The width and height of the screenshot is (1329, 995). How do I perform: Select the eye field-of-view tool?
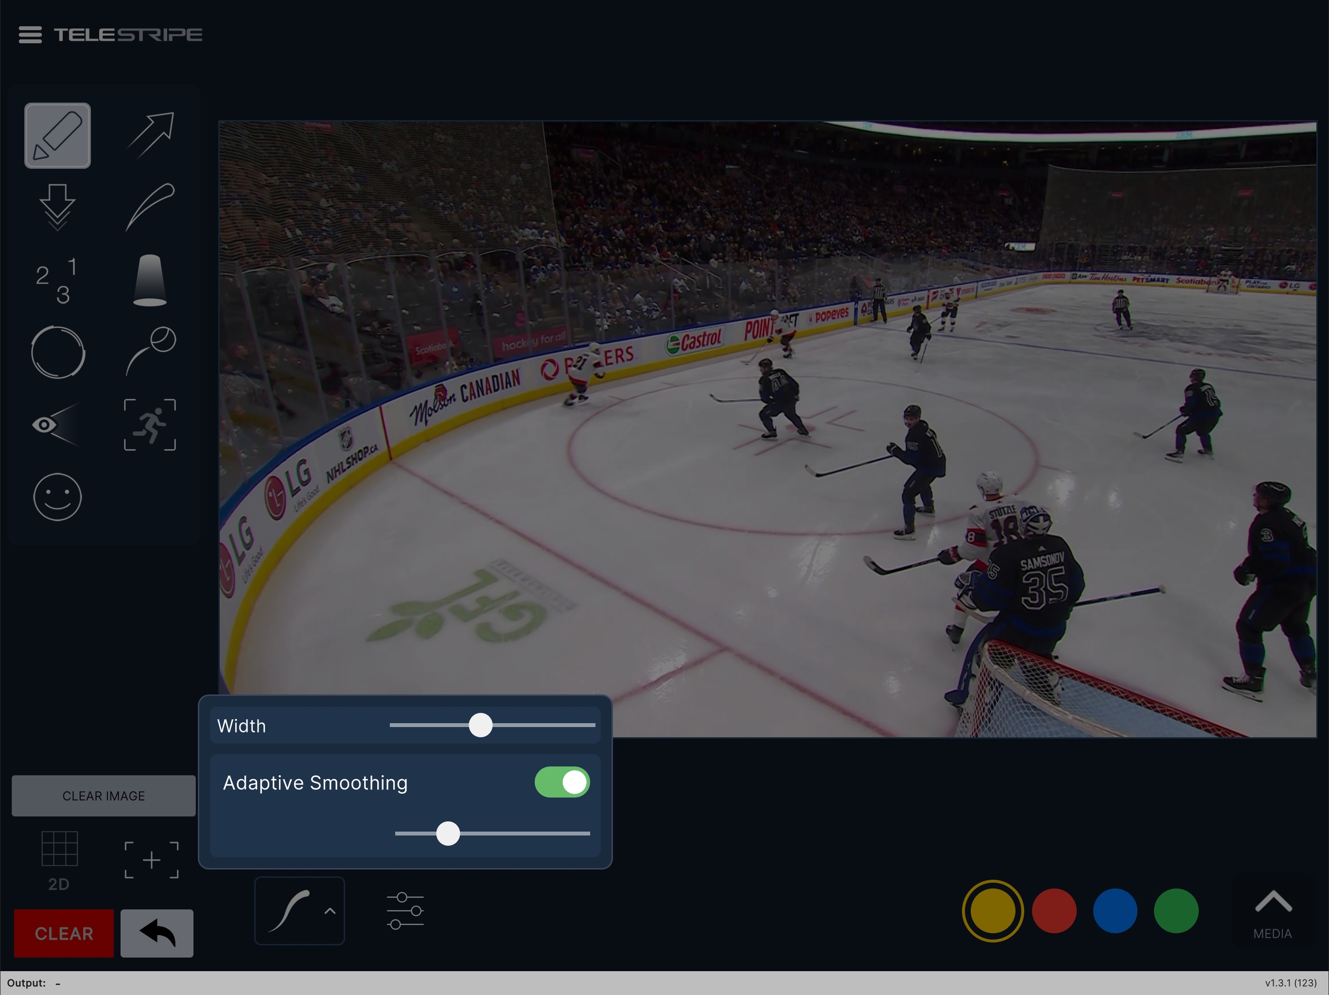pyautogui.click(x=55, y=424)
